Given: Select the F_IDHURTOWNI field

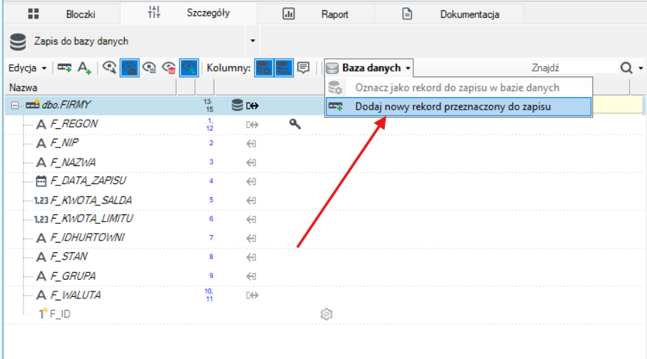Looking at the screenshot, I should tap(88, 238).
